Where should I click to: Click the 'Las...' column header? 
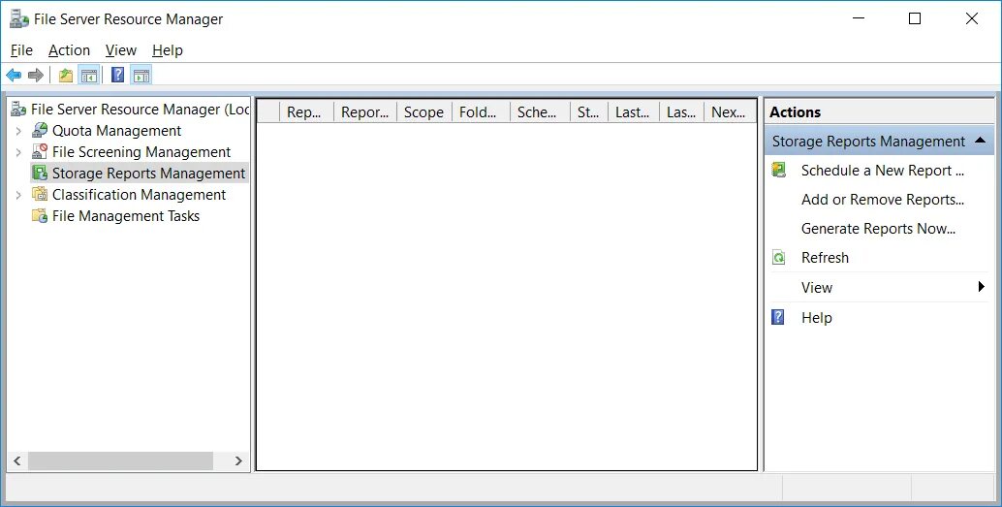[x=681, y=112]
